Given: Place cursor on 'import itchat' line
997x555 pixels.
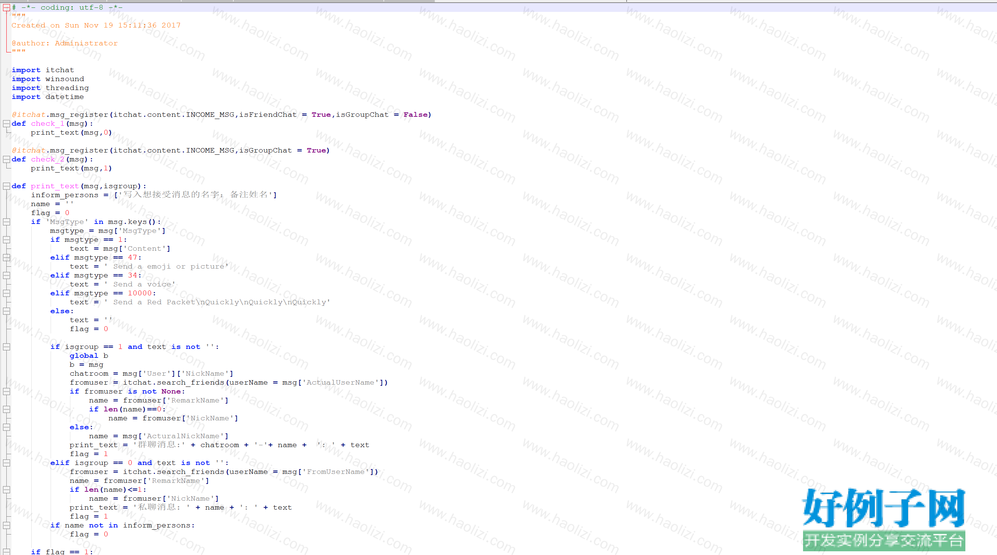Looking at the screenshot, I should point(42,70).
